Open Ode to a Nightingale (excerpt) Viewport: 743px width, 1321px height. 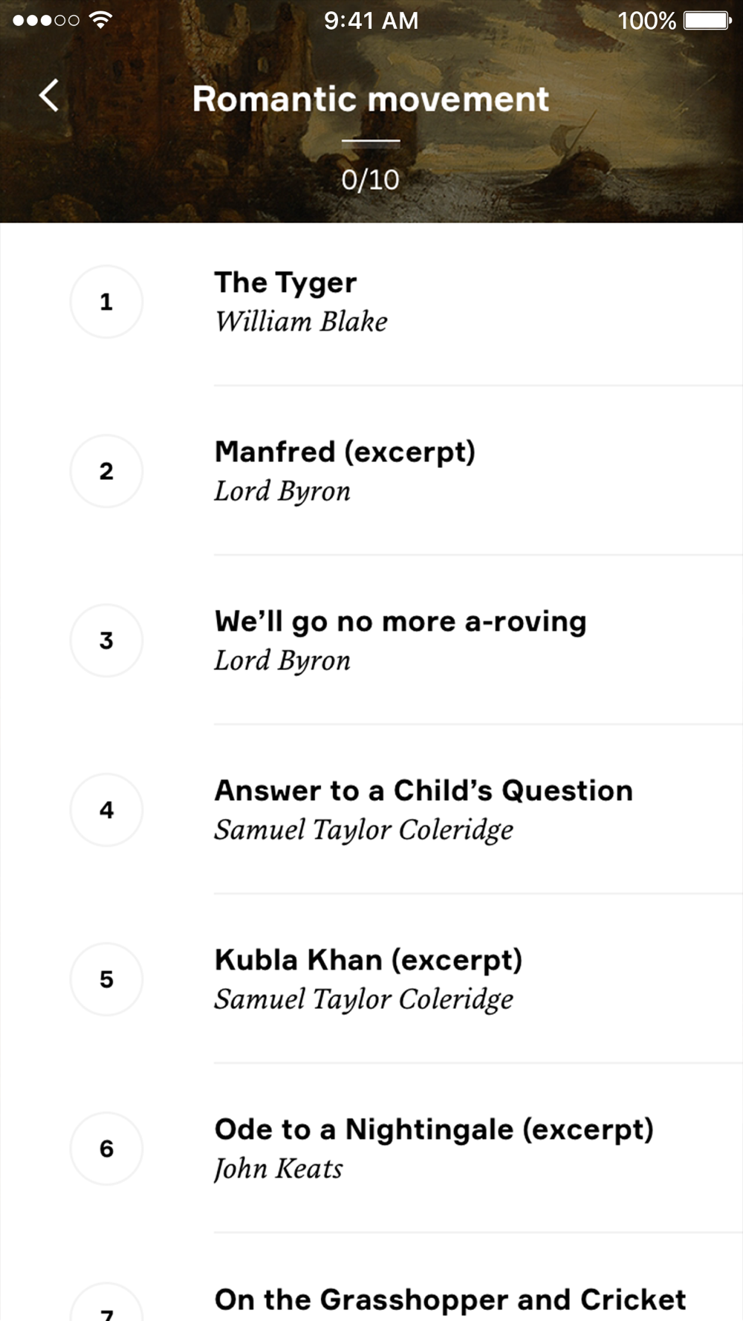(x=371, y=1149)
